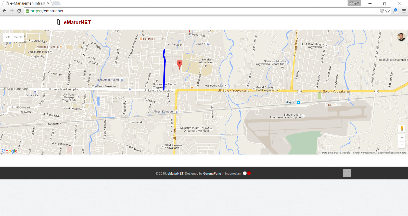Click Grand Quality Hotel Yogyakarta label
Viewport: 408px width, 216px height.
point(267,89)
